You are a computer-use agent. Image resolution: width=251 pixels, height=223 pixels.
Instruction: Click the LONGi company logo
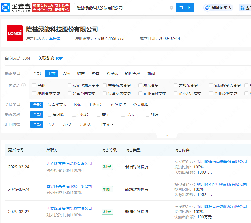click(15, 33)
